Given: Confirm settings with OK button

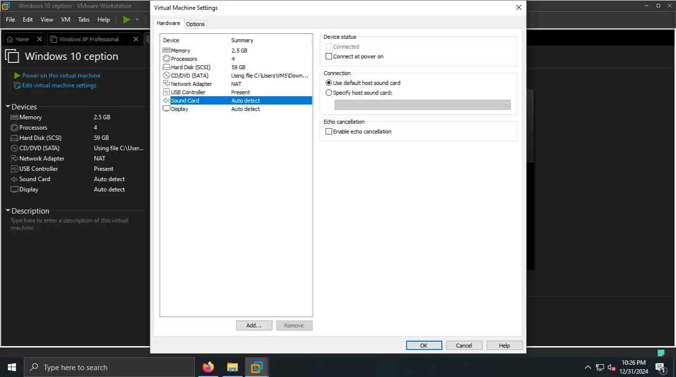Looking at the screenshot, I should 424,346.
